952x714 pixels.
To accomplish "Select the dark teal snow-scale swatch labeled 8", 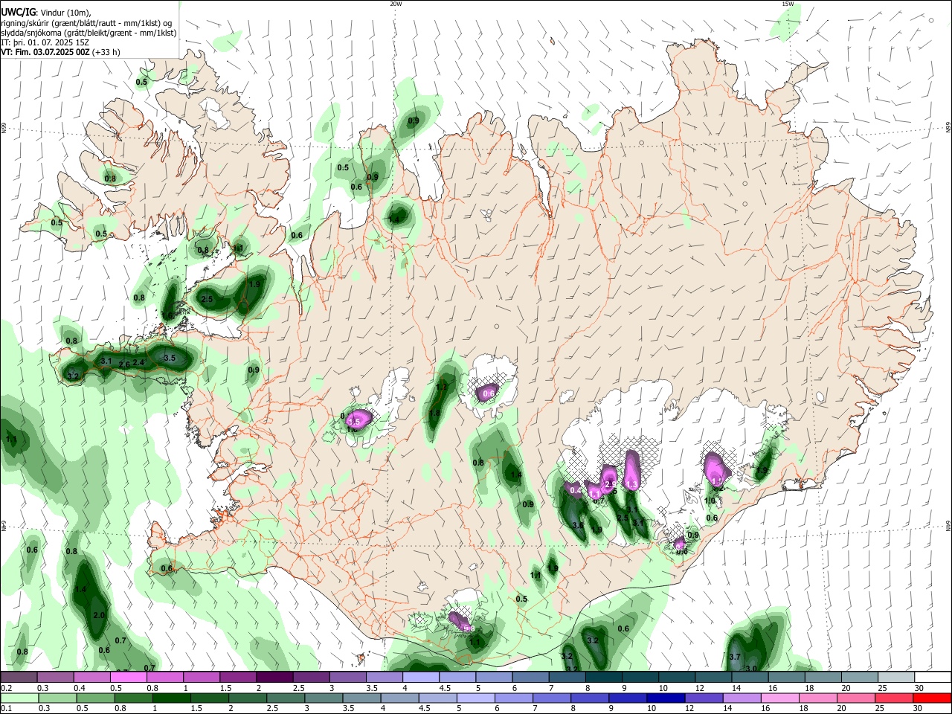I will point(603,677).
